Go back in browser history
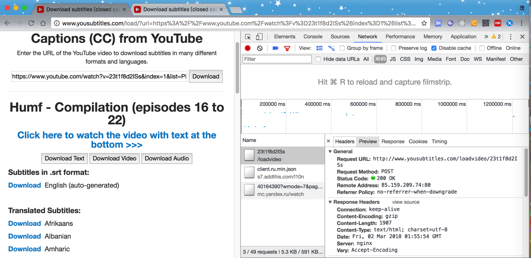The height and width of the screenshot is (258, 531). point(8,23)
